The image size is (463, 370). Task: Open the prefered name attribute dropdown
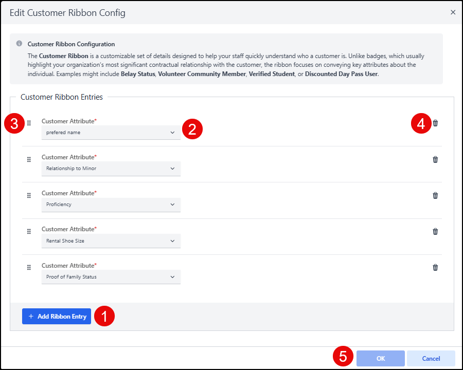[111, 133]
